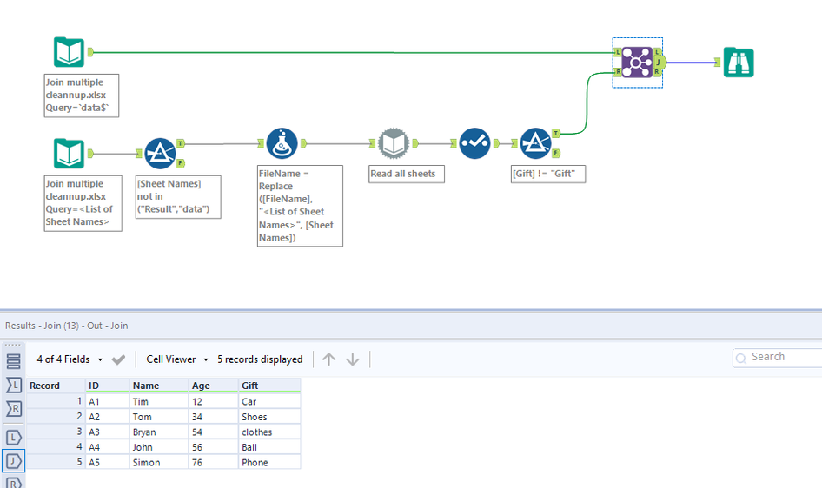
Task: Show Join L input anchor data in Results
Action: coord(14,386)
